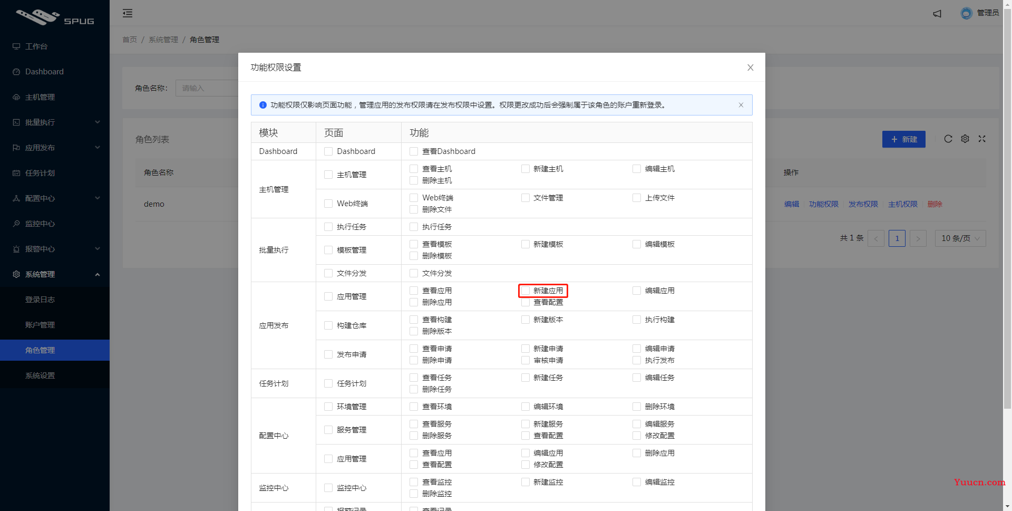Enable the 新建应用 permission checkbox
1012x511 pixels.
[x=526, y=291]
